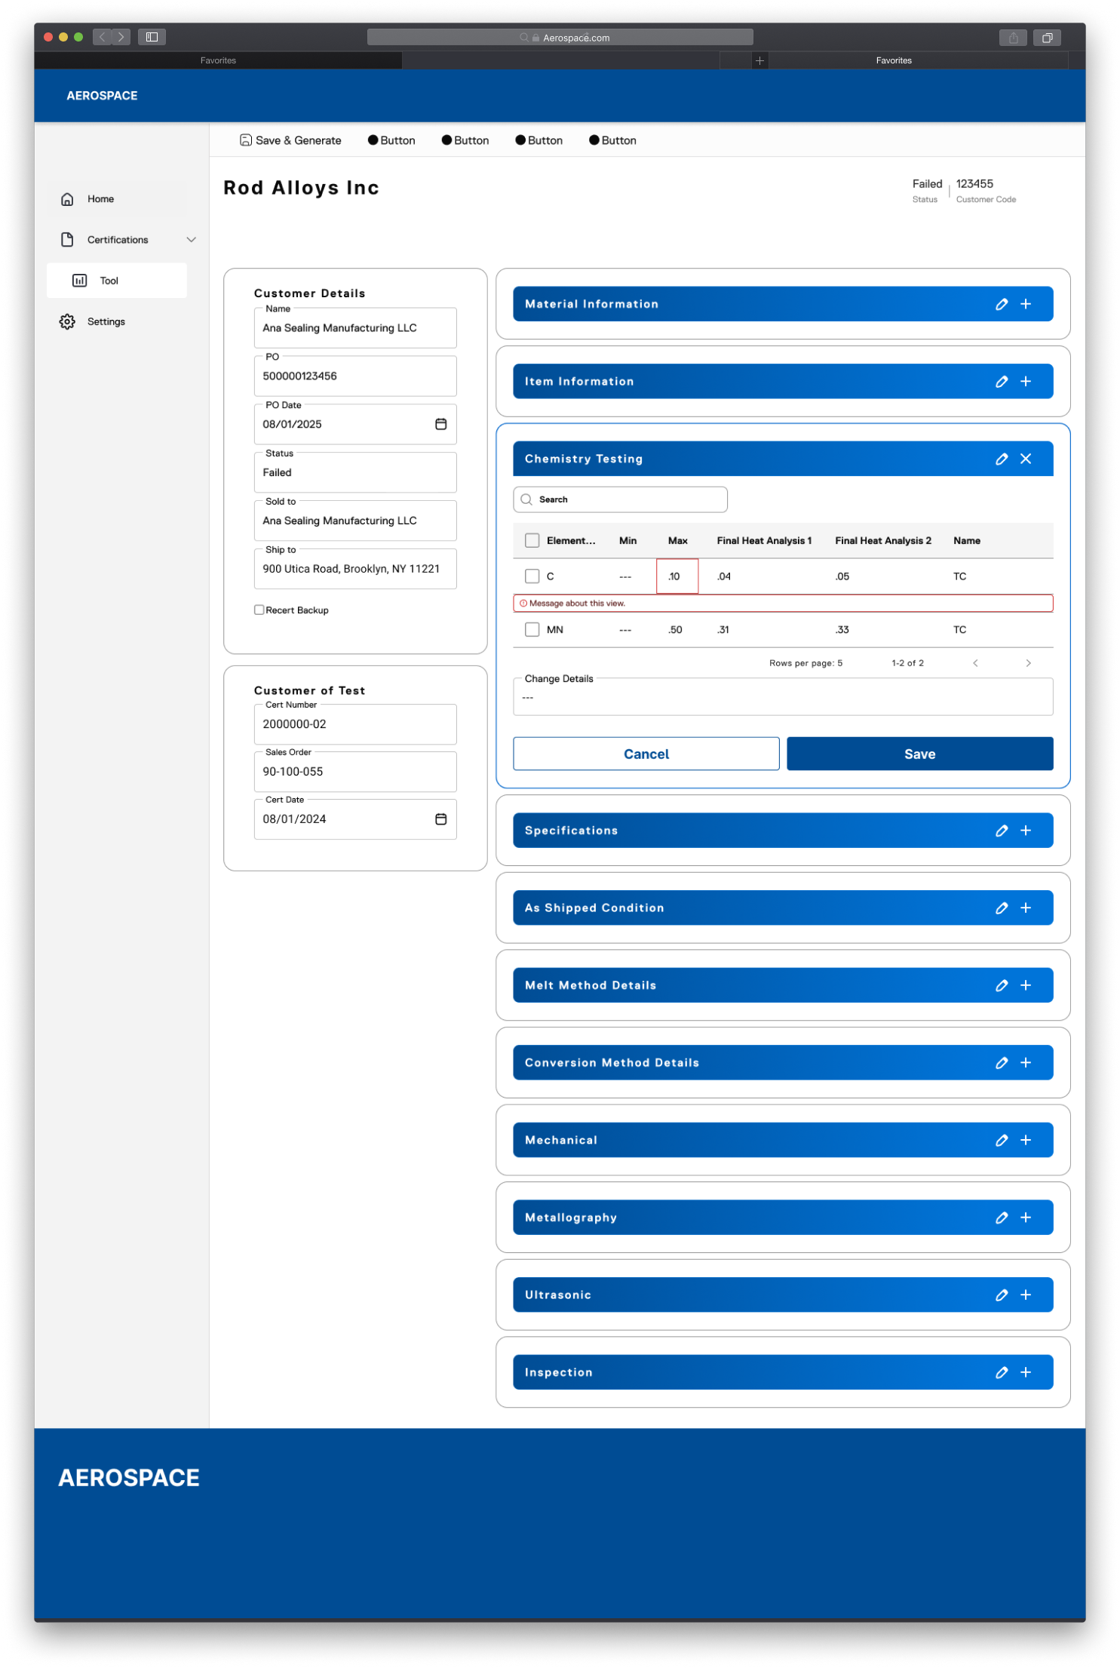
Task: Click the pencil icon on Specifications
Action: click(1001, 831)
